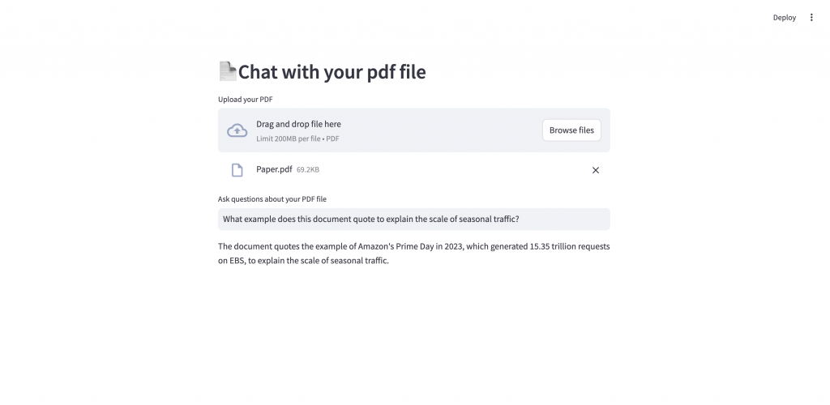Focus the PDF question input field
830x405 pixels.
413,220
